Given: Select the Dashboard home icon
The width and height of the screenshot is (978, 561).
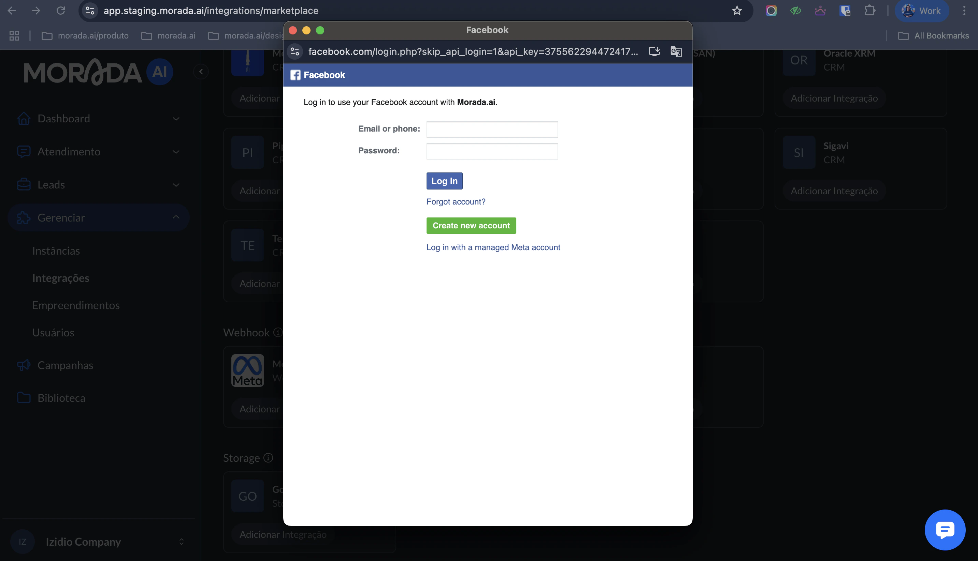Looking at the screenshot, I should [x=24, y=118].
